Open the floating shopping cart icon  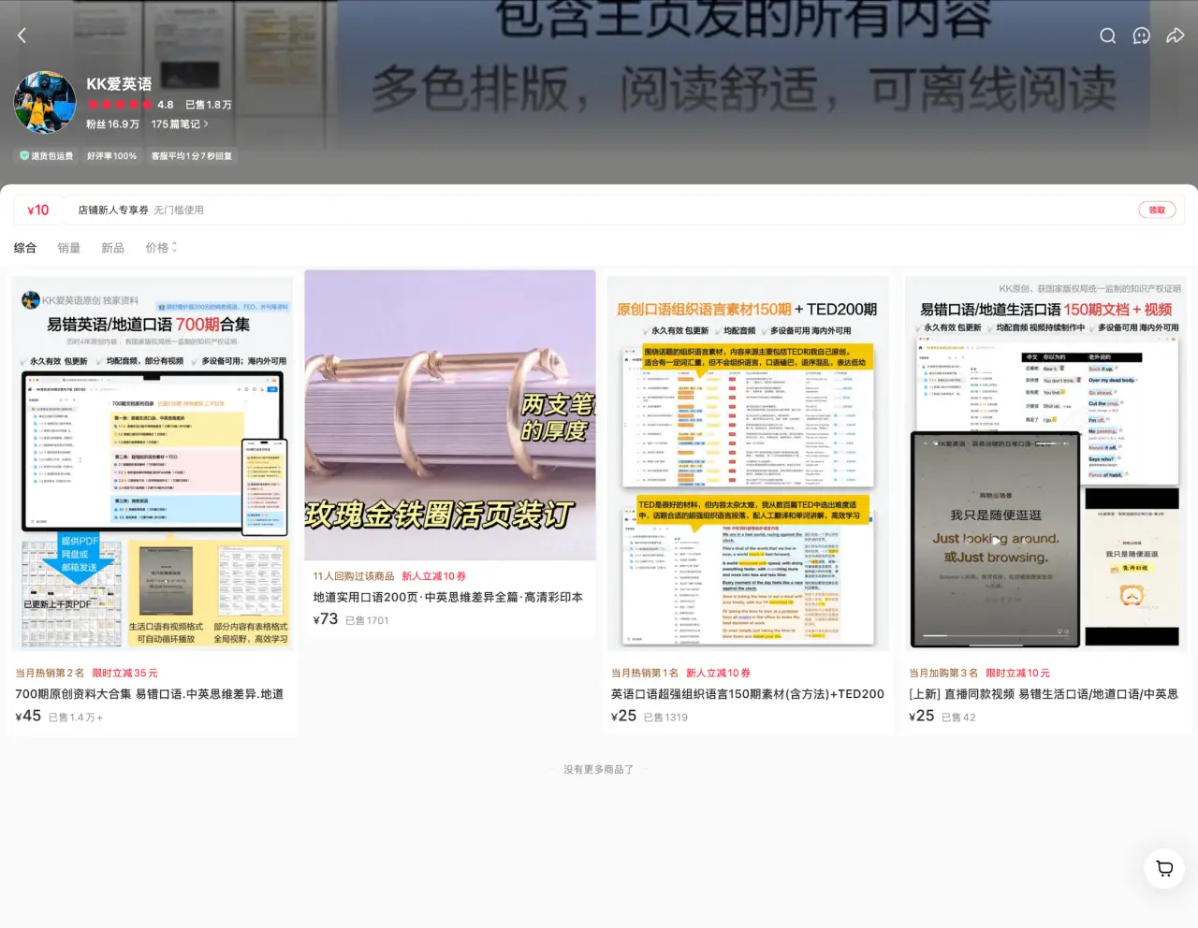1164,868
